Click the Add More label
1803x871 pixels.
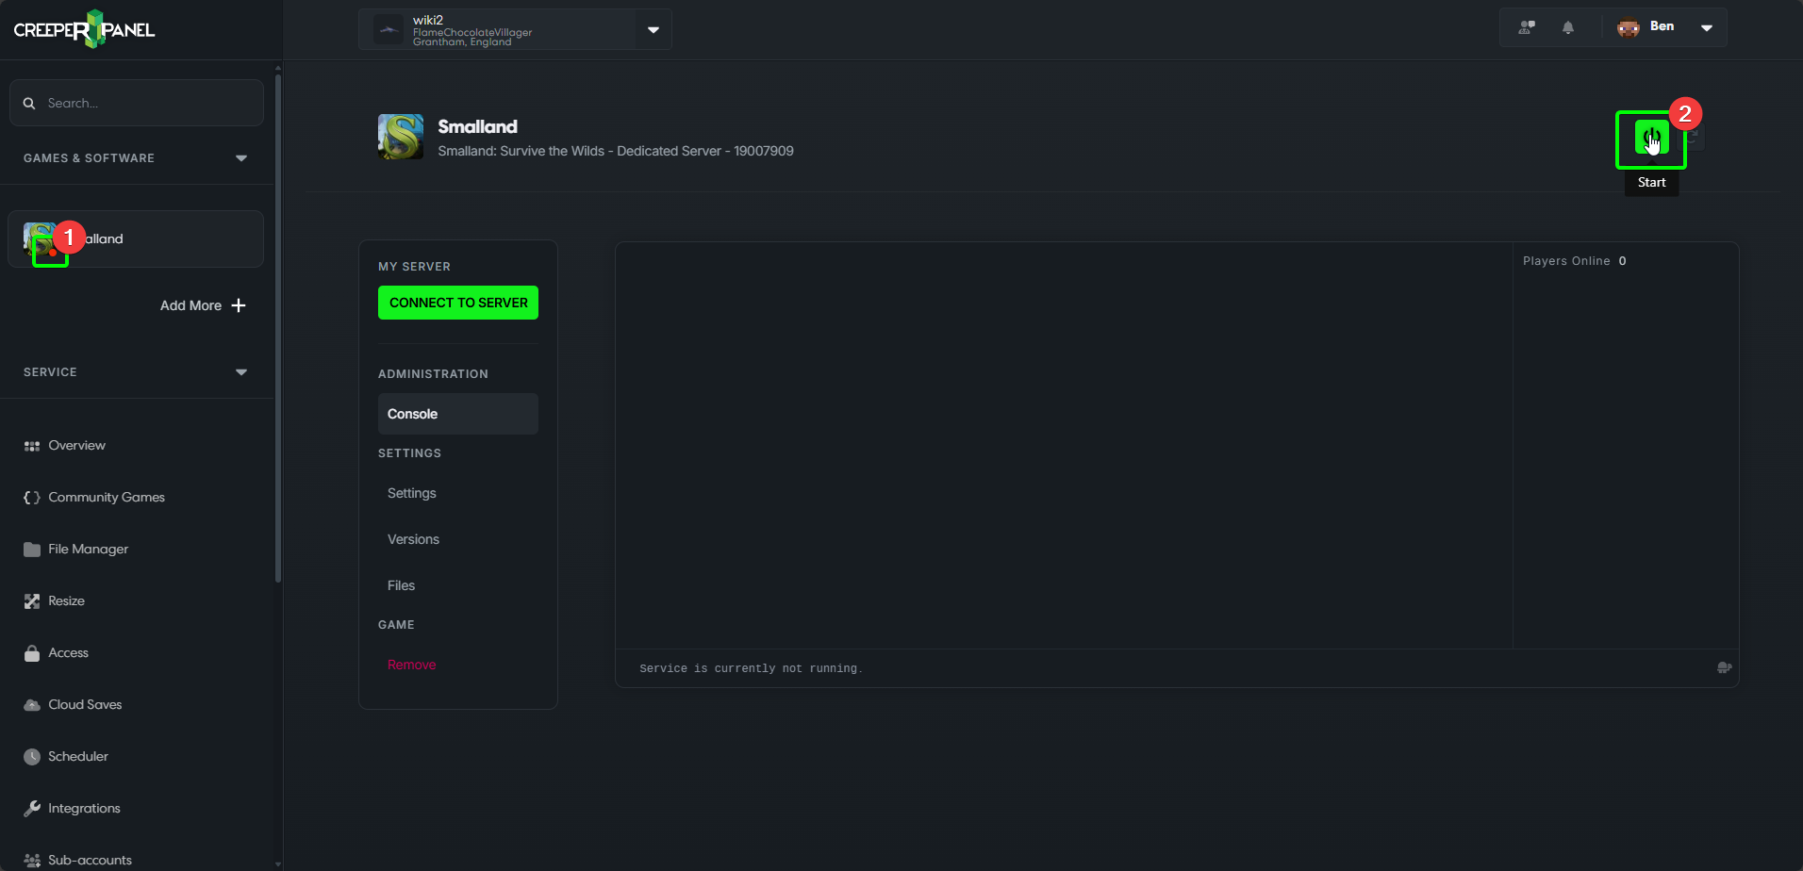point(190,305)
